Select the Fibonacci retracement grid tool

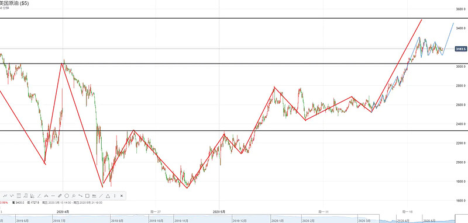19,196
